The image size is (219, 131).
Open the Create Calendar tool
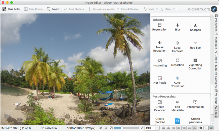pyautogui.click(x=160, y=106)
